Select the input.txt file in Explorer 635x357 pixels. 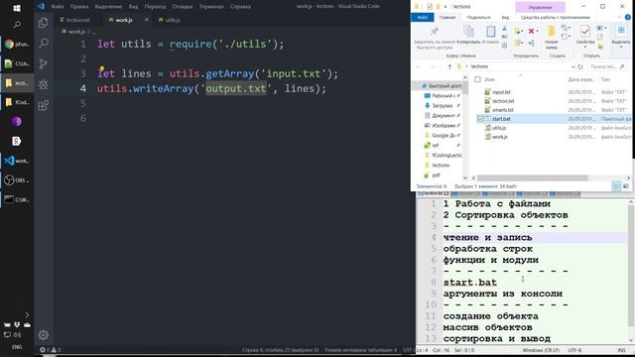(501, 92)
